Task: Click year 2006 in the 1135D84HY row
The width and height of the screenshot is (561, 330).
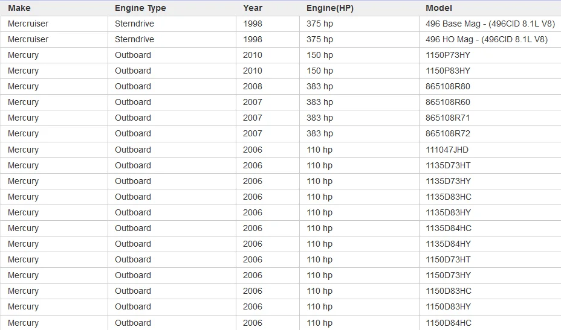Action: [253, 244]
